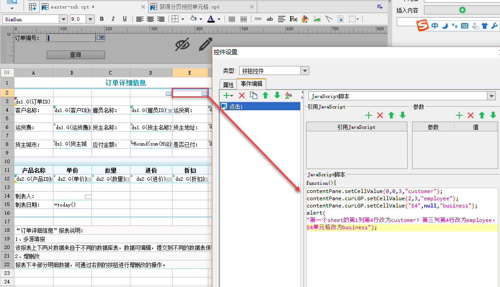Click the add new worksheet grid icon

tap(32, 7)
